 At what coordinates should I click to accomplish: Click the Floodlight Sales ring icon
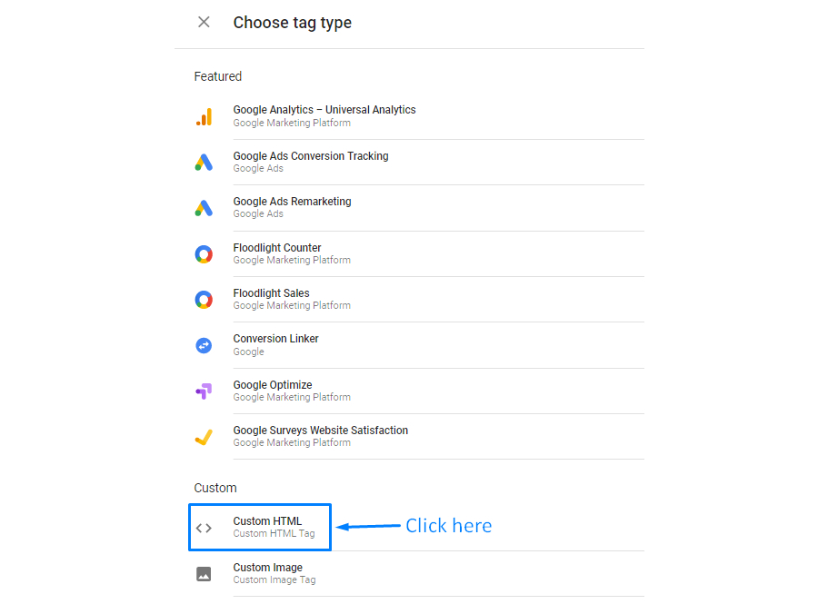coord(204,300)
